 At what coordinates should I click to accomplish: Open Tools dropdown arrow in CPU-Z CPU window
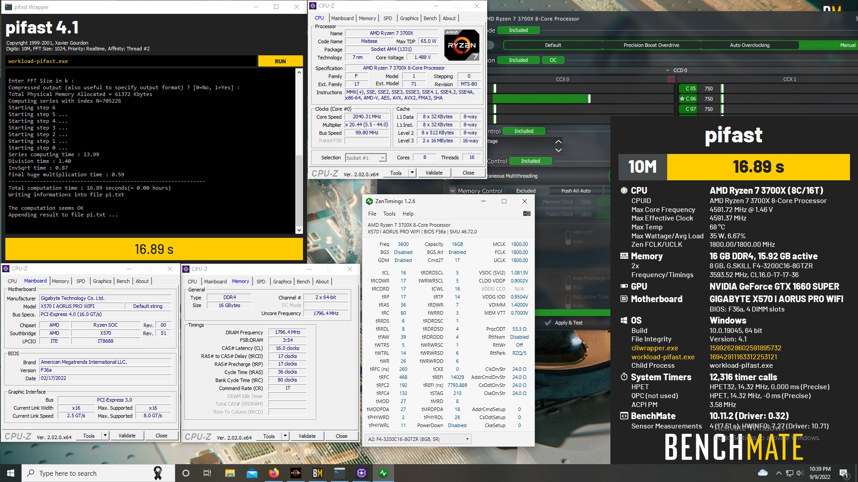tap(412, 173)
